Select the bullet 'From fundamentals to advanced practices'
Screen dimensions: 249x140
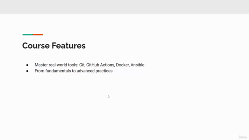(x=74, y=71)
